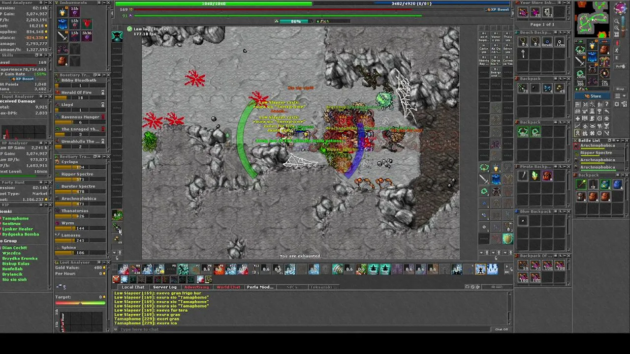Screen dimensions: 630x354
Task: Click the imbuement slot showing 5h36
Action: pyautogui.click(x=87, y=35)
